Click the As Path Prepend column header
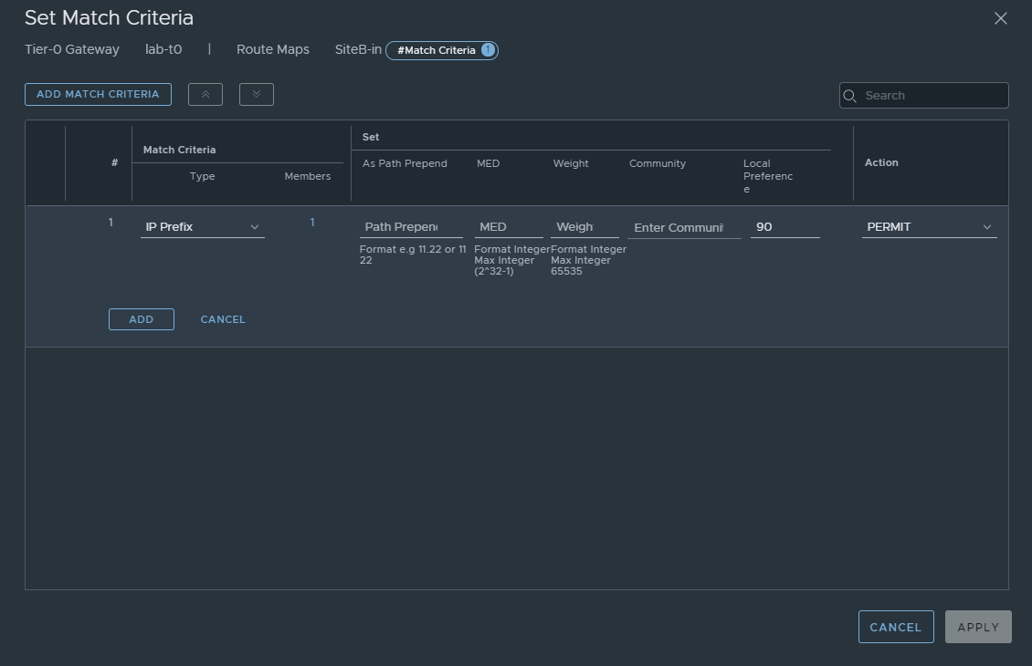This screenshot has height=666, width=1032. [405, 163]
